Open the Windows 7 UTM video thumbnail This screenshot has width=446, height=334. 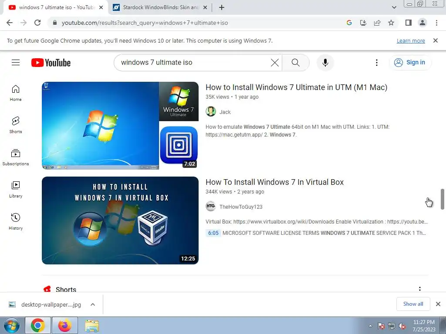(120, 126)
